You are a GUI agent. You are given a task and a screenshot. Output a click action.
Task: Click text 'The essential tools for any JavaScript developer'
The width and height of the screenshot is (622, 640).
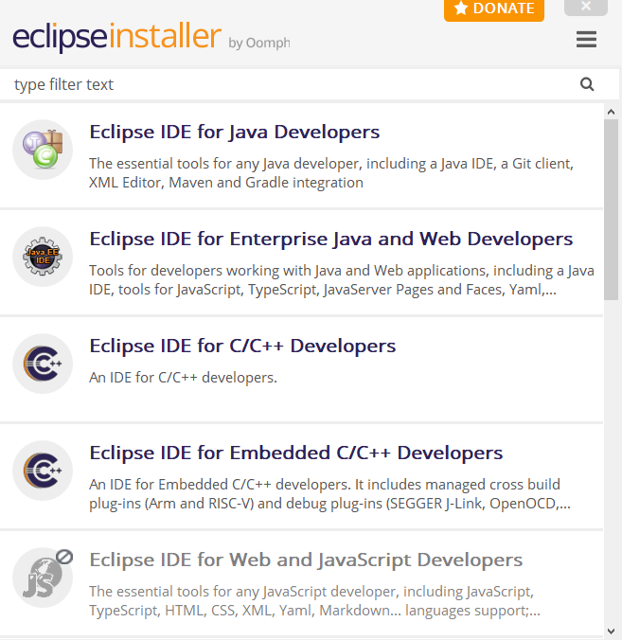[243, 592]
